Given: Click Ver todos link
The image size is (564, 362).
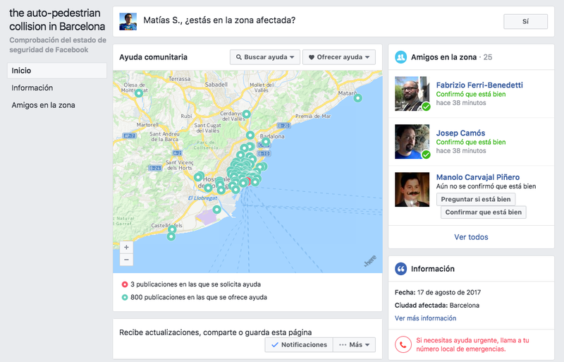Looking at the screenshot, I should (x=471, y=237).
